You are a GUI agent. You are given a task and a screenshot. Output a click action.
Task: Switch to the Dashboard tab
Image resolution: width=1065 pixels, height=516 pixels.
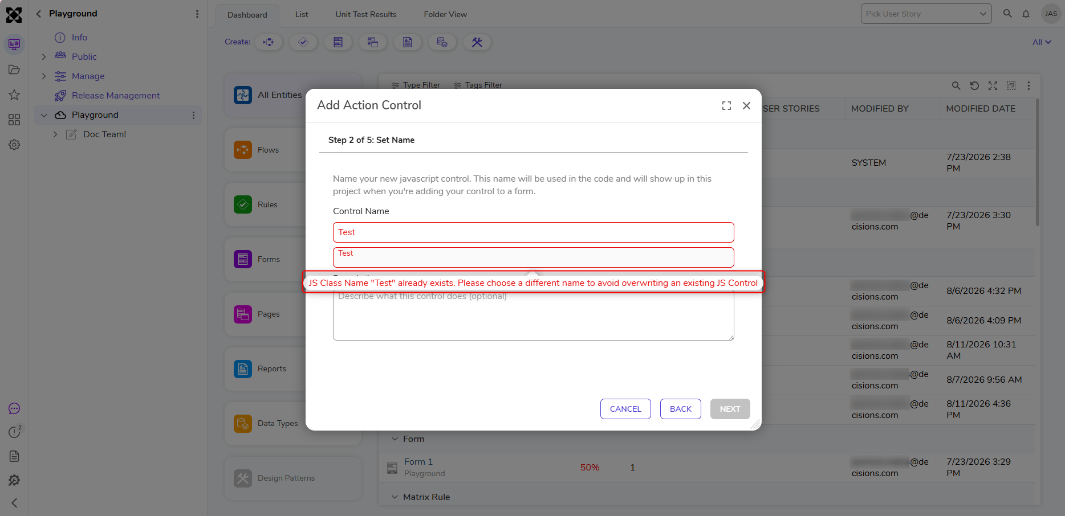247,15
